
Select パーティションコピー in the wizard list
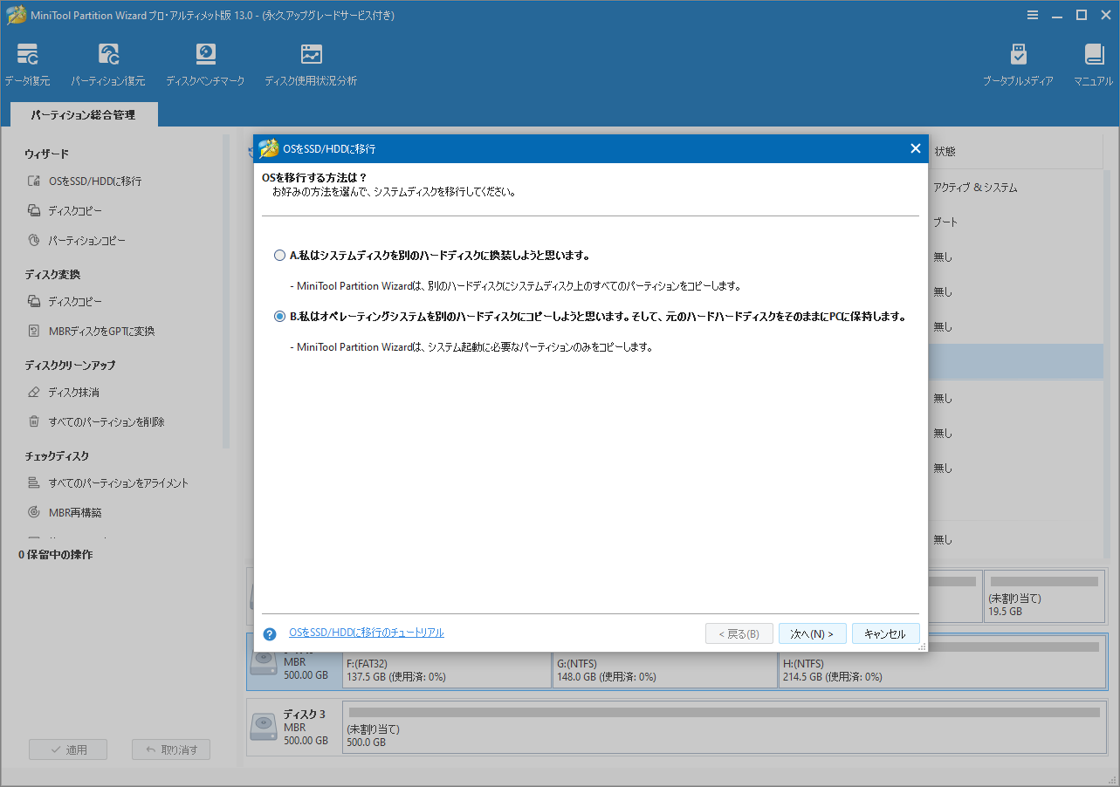87,240
